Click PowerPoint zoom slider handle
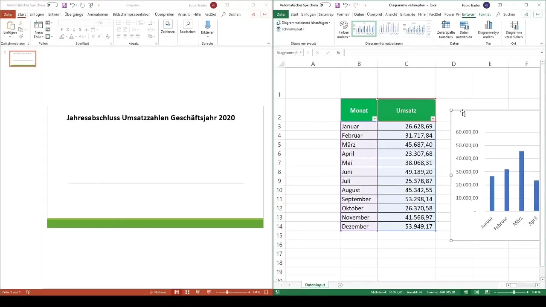The width and height of the screenshot is (546, 307). pyautogui.click(x=227, y=292)
